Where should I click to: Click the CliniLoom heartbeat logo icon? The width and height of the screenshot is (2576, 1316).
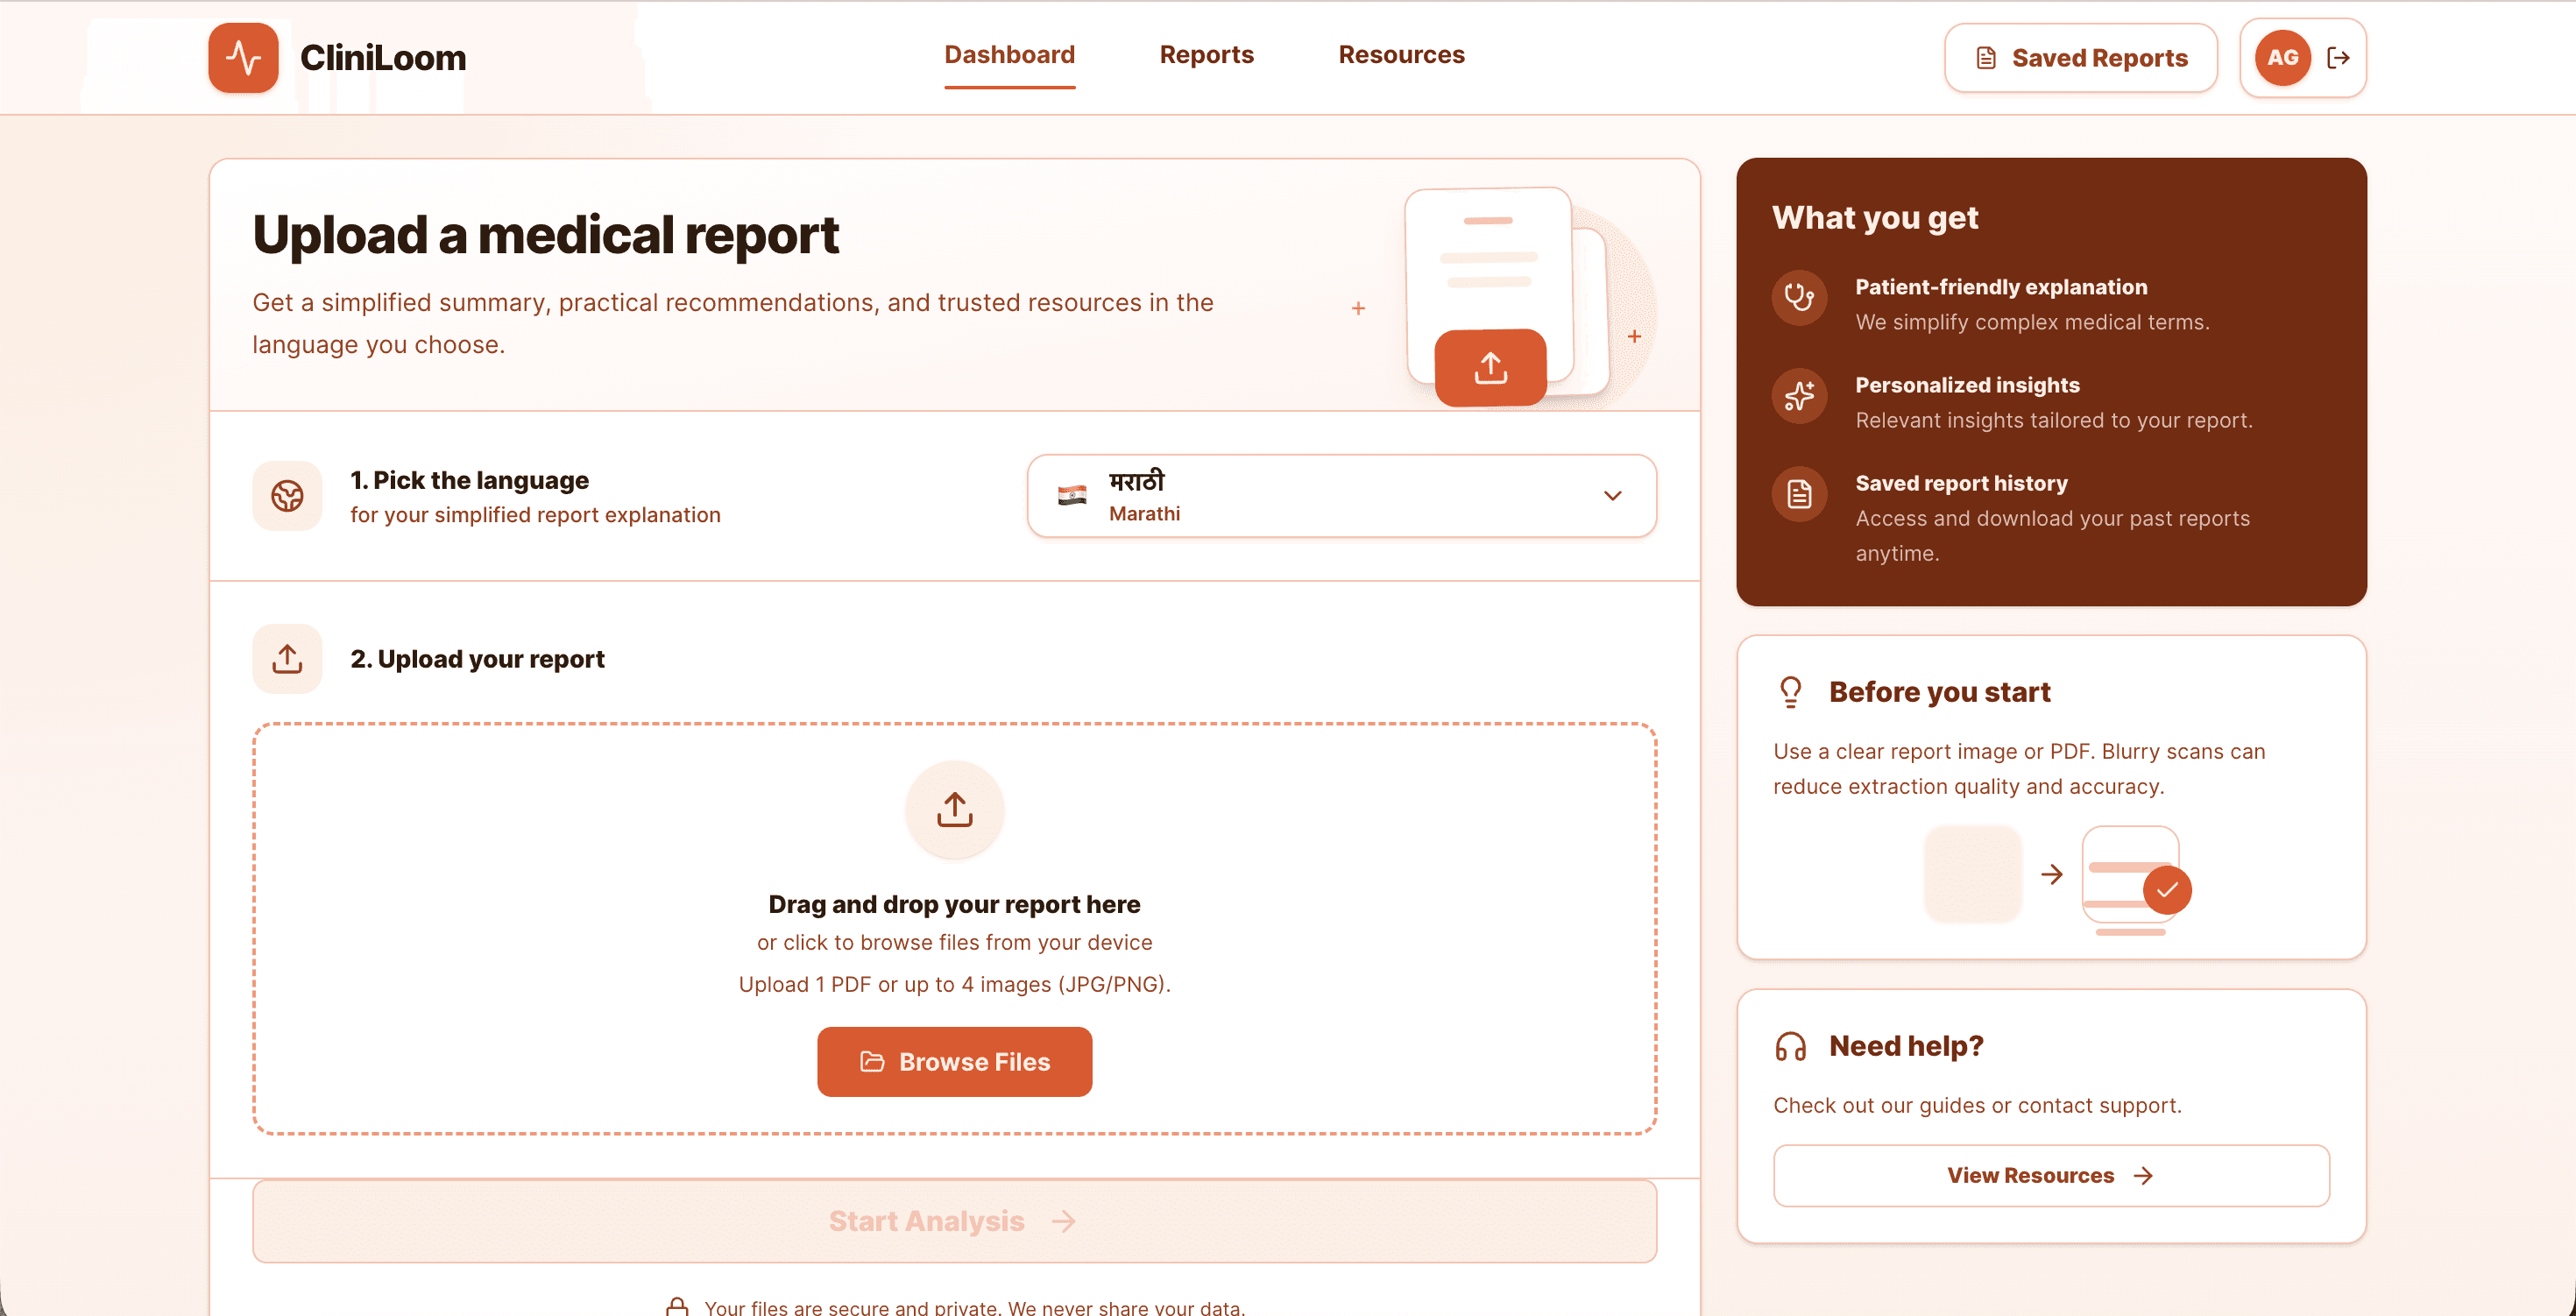(243, 58)
